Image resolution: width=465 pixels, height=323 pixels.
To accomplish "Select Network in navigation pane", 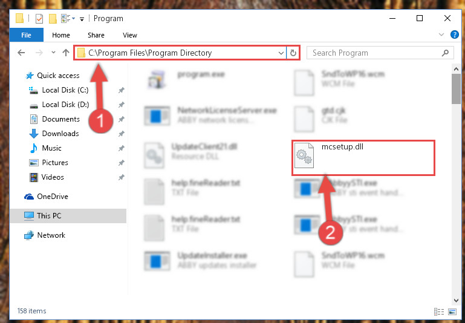I will coord(45,235).
